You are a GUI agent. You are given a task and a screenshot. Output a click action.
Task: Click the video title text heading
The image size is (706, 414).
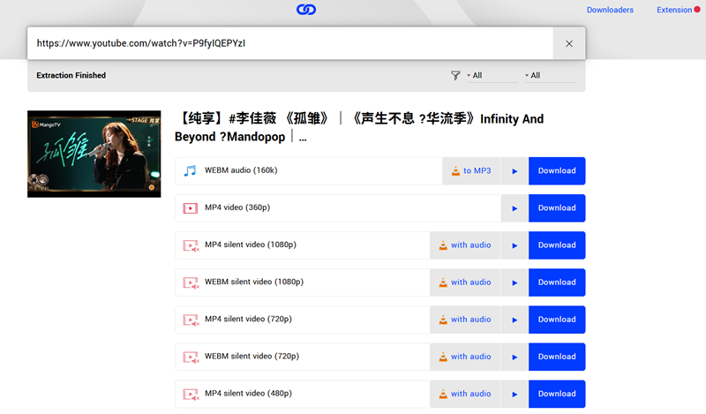click(x=359, y=127)
